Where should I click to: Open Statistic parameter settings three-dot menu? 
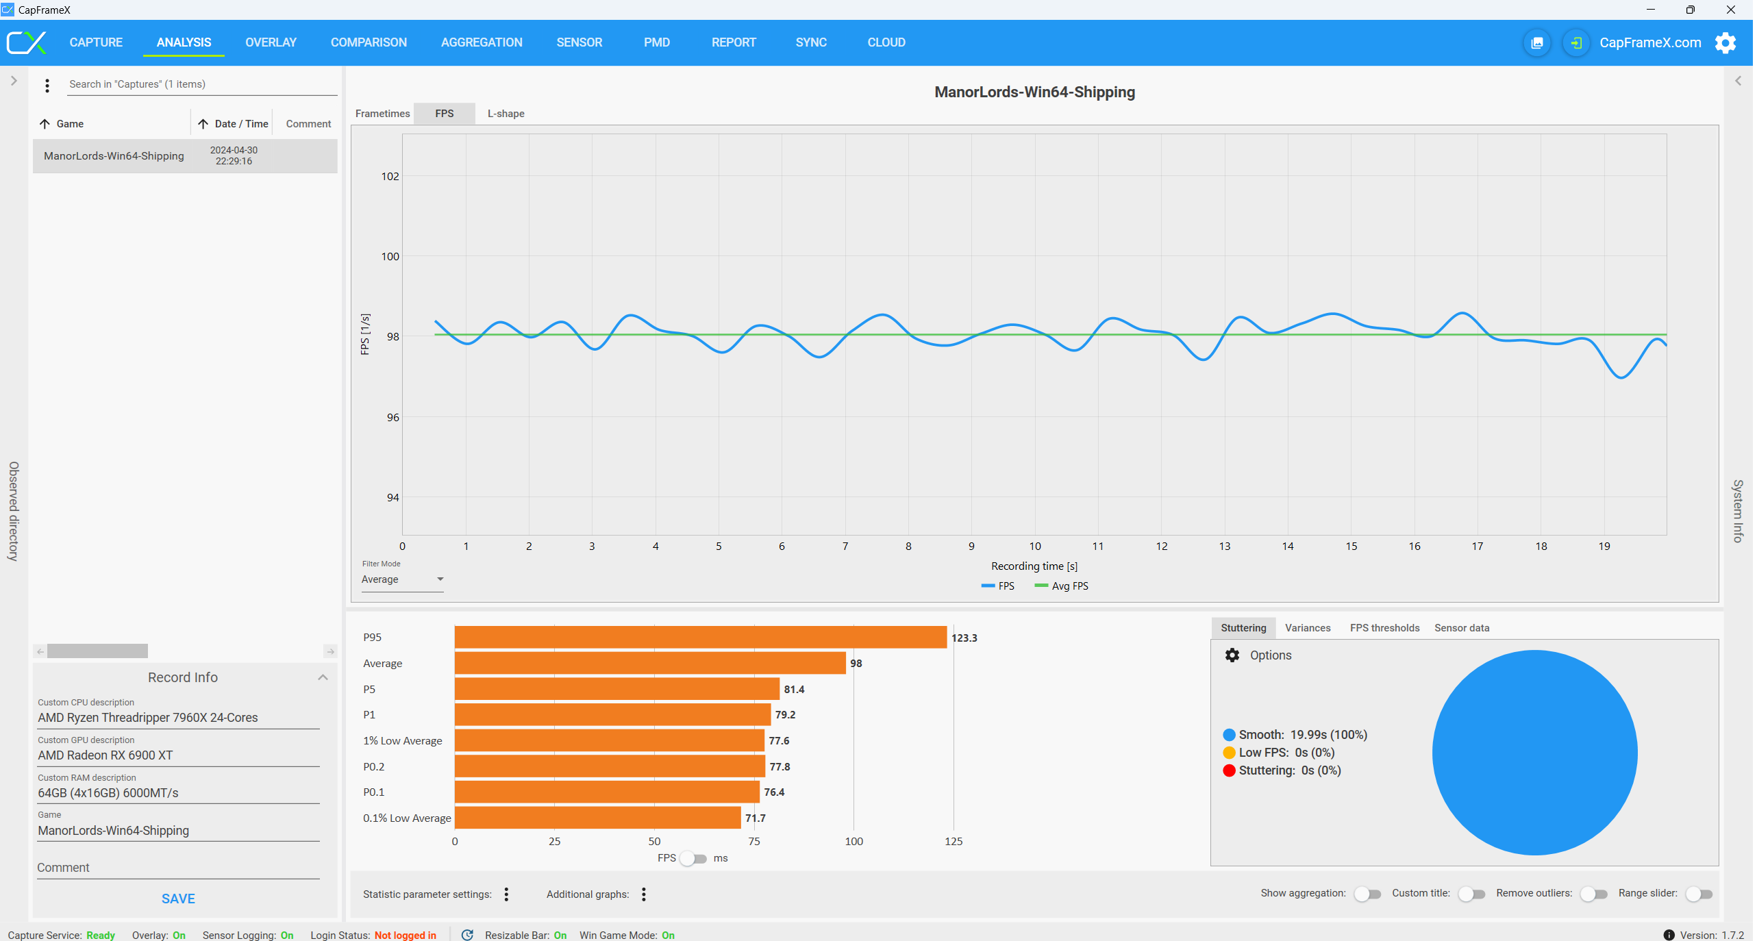[508, 895]
